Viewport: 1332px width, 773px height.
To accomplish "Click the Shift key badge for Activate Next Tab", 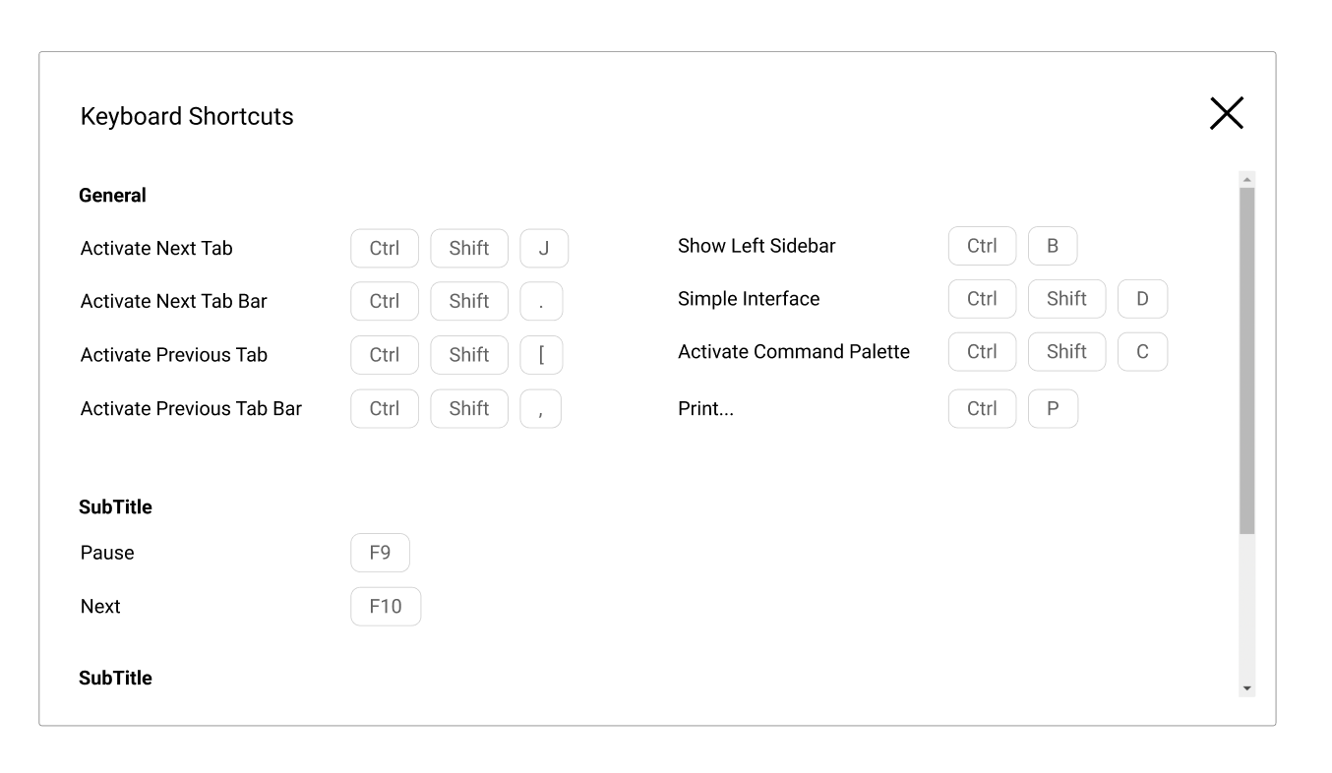I will [x=469, y=248].
